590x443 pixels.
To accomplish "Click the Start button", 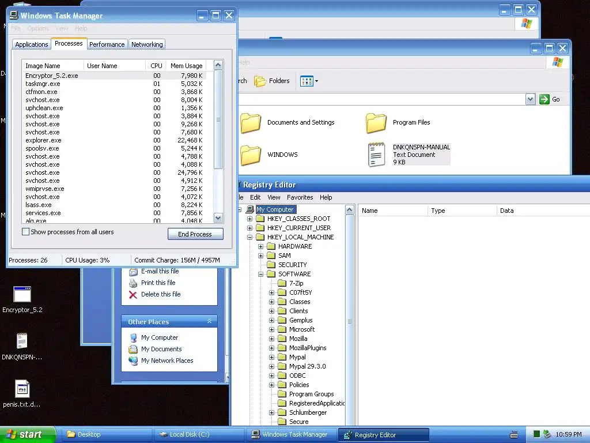I will tap(27, 435).
